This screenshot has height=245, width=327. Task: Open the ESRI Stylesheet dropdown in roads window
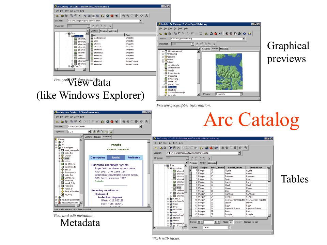click(89, 132)
